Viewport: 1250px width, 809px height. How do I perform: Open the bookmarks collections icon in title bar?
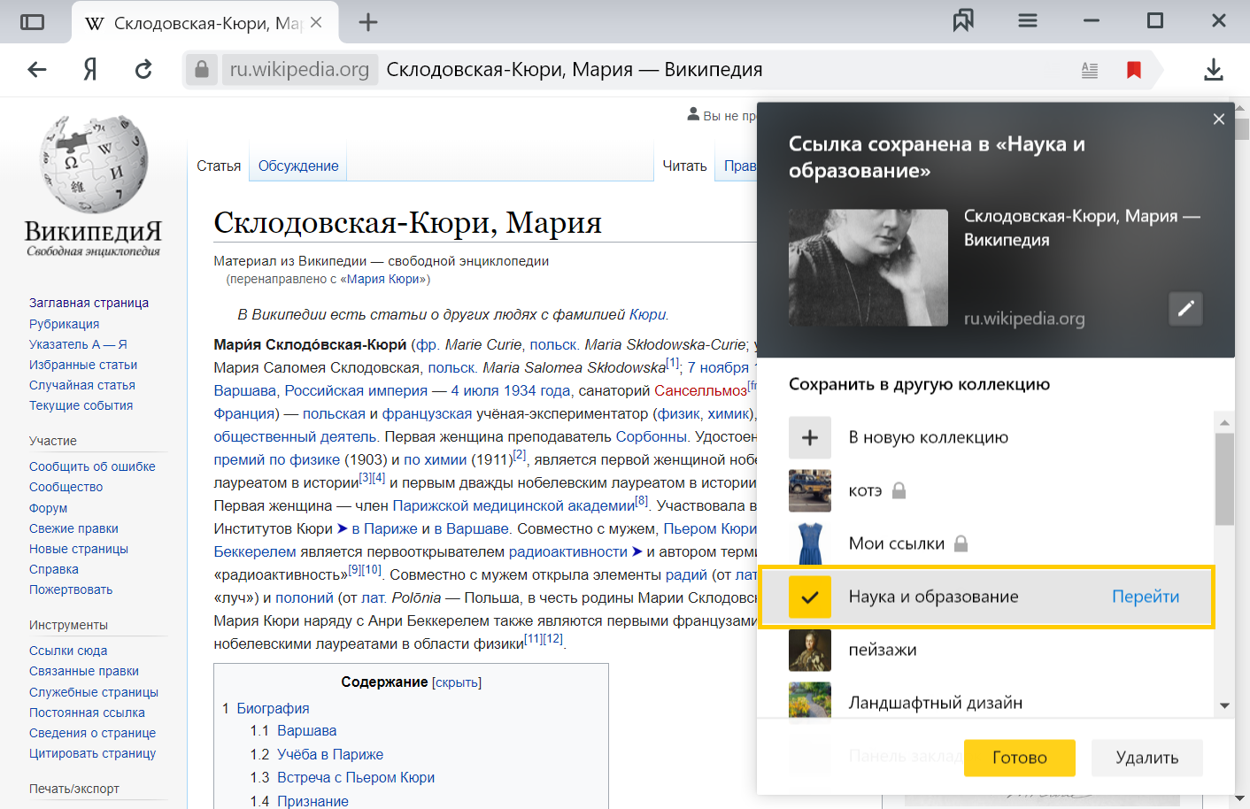click(963, 20)
